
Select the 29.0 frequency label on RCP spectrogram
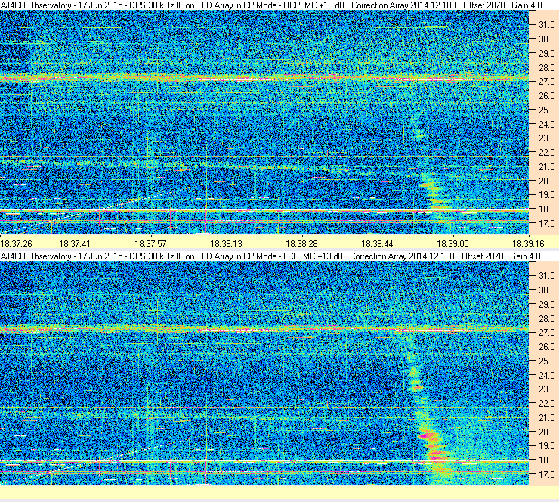click(546, 54)
